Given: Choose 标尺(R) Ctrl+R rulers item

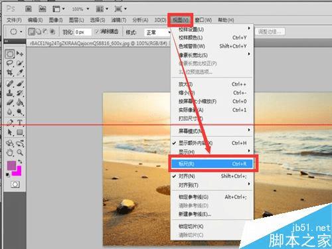Looking at the screenshot, I should pos(212,164).
